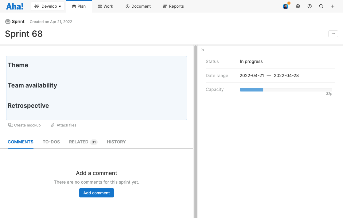Click the Attach files paperclip
This screenshot has width=343, height=218.
pyautogui.click(x=53, y=125)
